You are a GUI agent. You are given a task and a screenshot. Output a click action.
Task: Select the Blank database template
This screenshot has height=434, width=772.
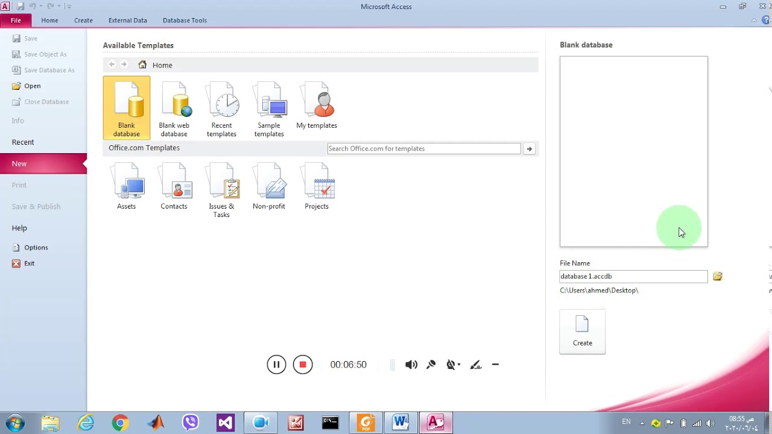(x=126, y=108)
